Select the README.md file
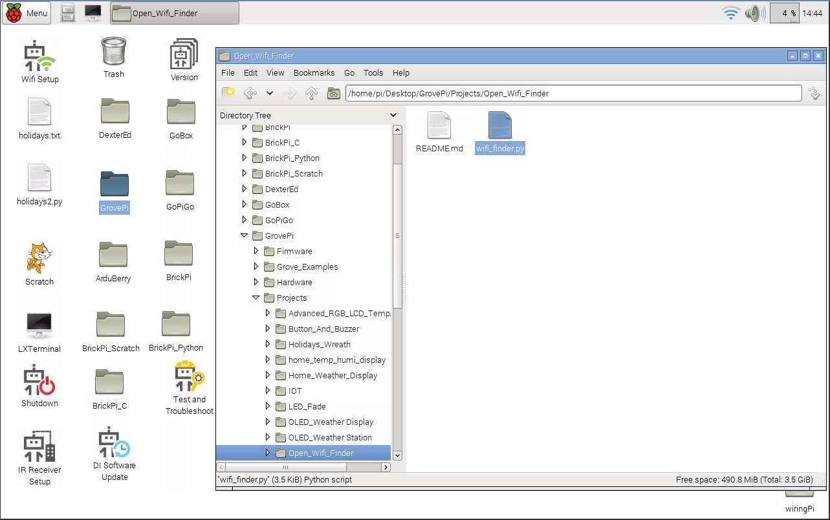Viewport: 830px width, 520px height. [439, 132]
